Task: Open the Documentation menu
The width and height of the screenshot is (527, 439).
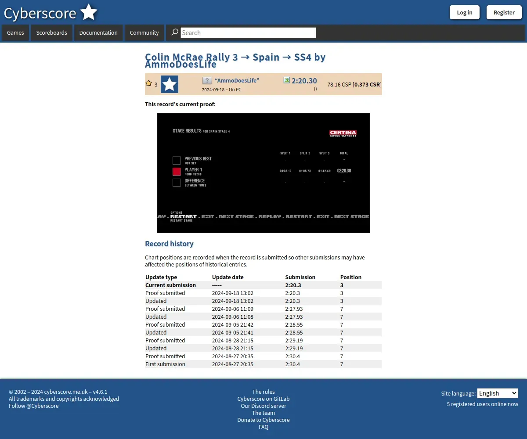Action: (98, 33)
